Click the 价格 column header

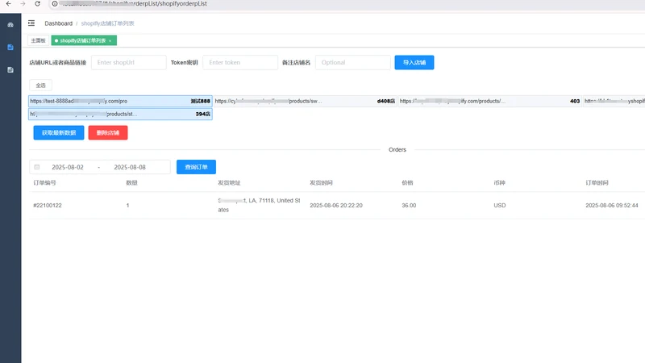pyautogui.click(x=407, y=183)
